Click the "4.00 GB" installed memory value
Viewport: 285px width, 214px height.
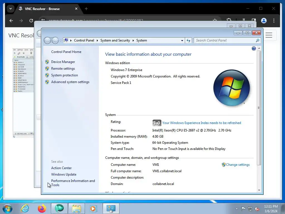point(158,137)
